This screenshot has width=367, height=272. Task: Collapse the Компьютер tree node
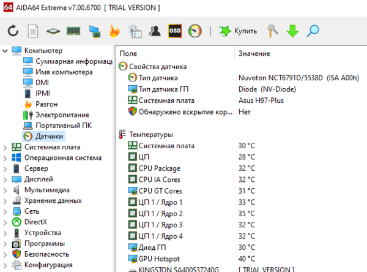pos(6,50)
